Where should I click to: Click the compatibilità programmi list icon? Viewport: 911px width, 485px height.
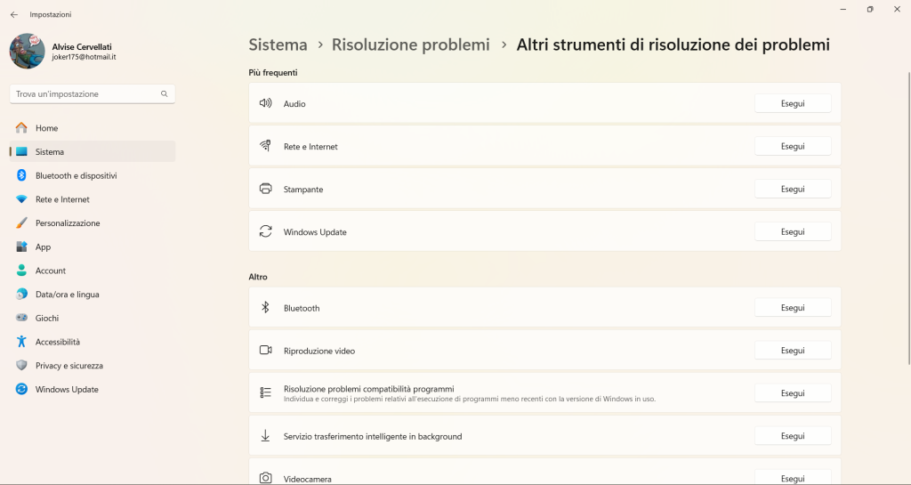pyautogui.click(x=265, y=392)
